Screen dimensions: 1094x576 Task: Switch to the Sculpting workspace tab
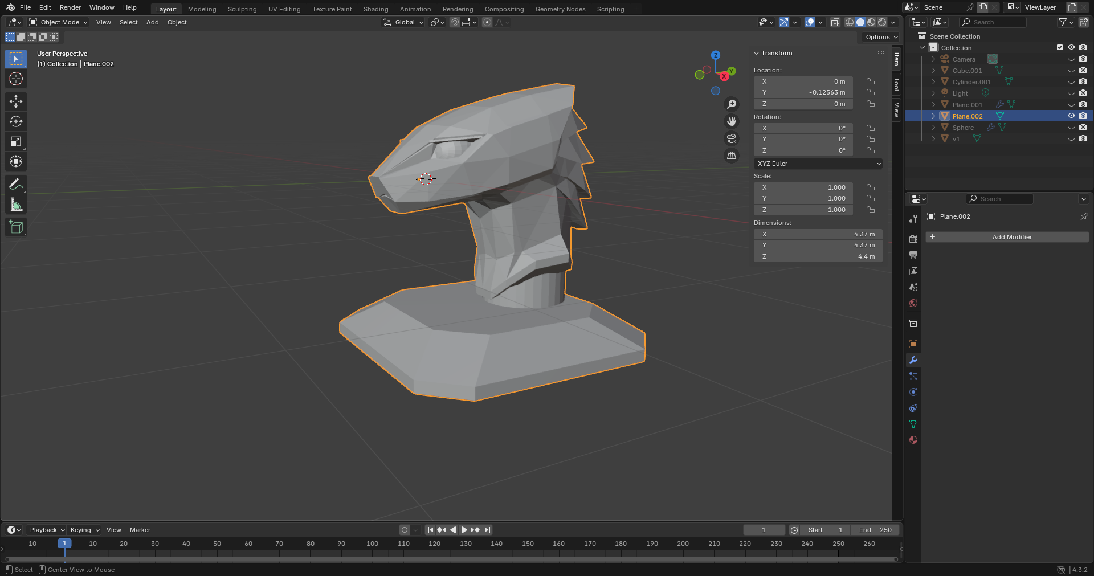(x=242, y=9)
